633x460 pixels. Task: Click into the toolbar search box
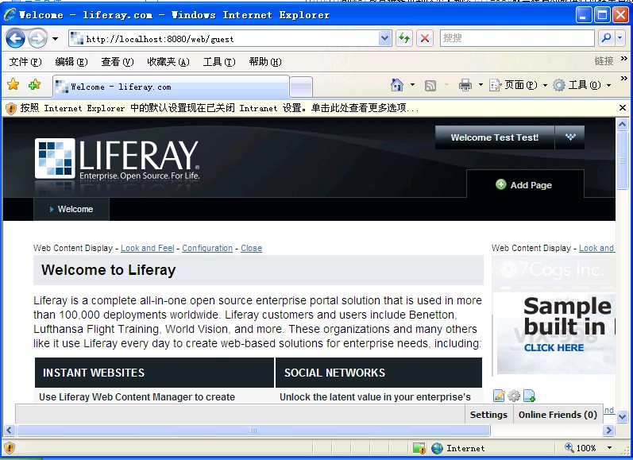pyautogui.click(x=517, y=38)
